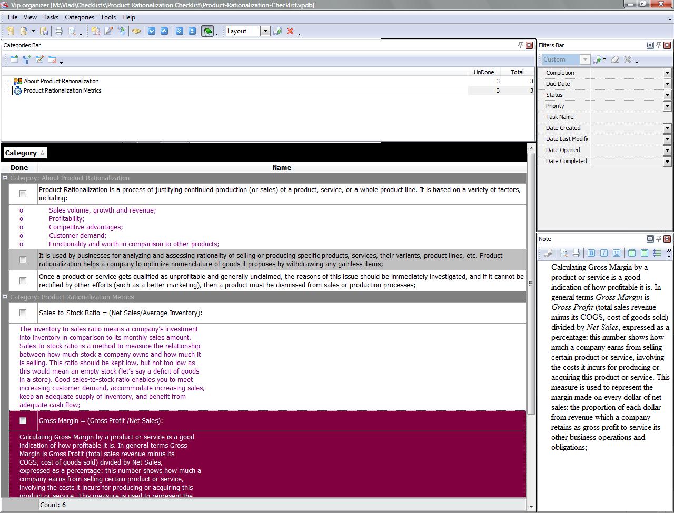Tick the first Product Rationalization task checkbox
Image resolution: width=674 pixels, height=513 pixels.
coord(23,194)
